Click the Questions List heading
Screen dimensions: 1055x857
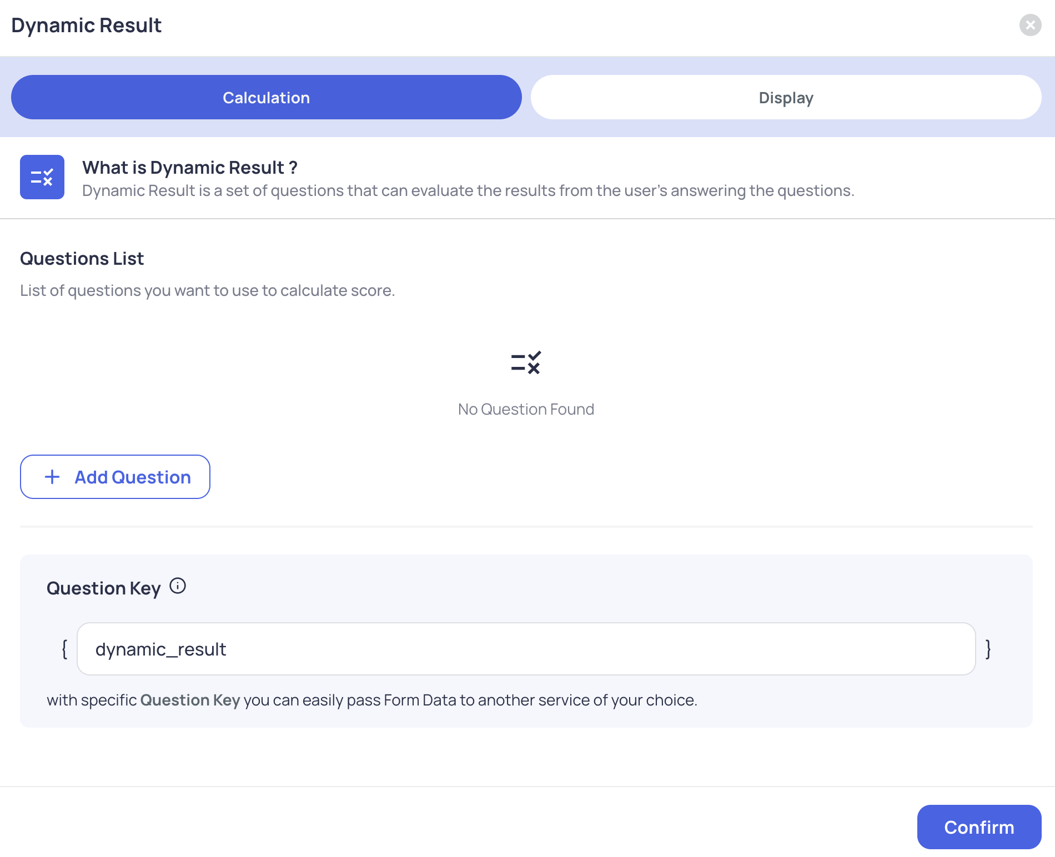point(82,259)
